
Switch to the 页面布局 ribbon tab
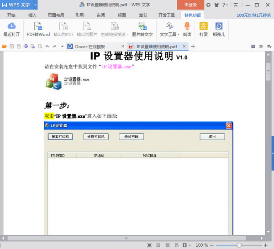pos(56,16)
